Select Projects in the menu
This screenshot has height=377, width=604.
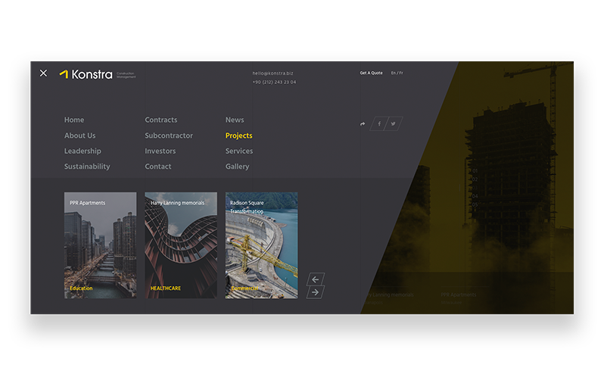coord(238,136)
